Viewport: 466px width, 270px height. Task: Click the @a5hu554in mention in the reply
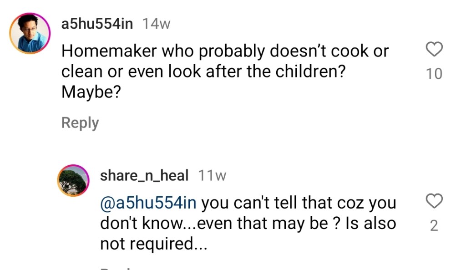(x=148, y=203)
